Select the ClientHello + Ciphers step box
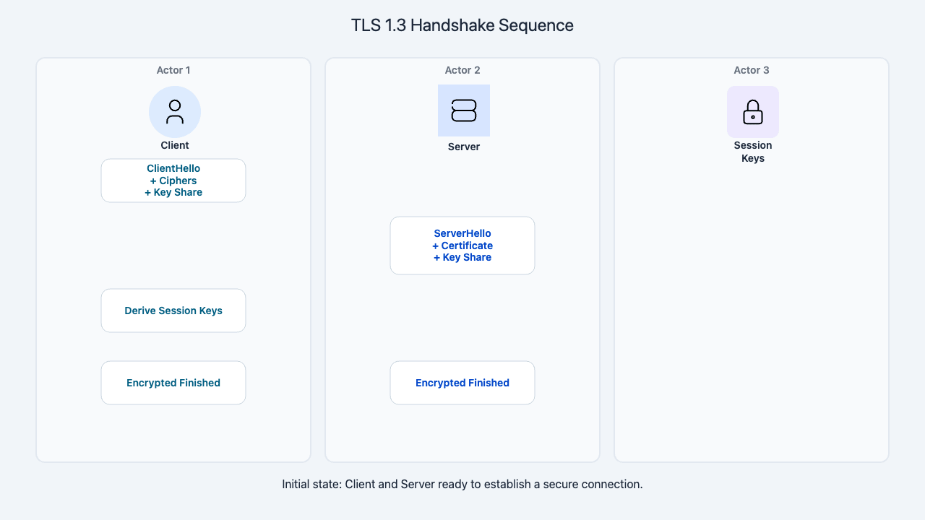 [173, 181]
